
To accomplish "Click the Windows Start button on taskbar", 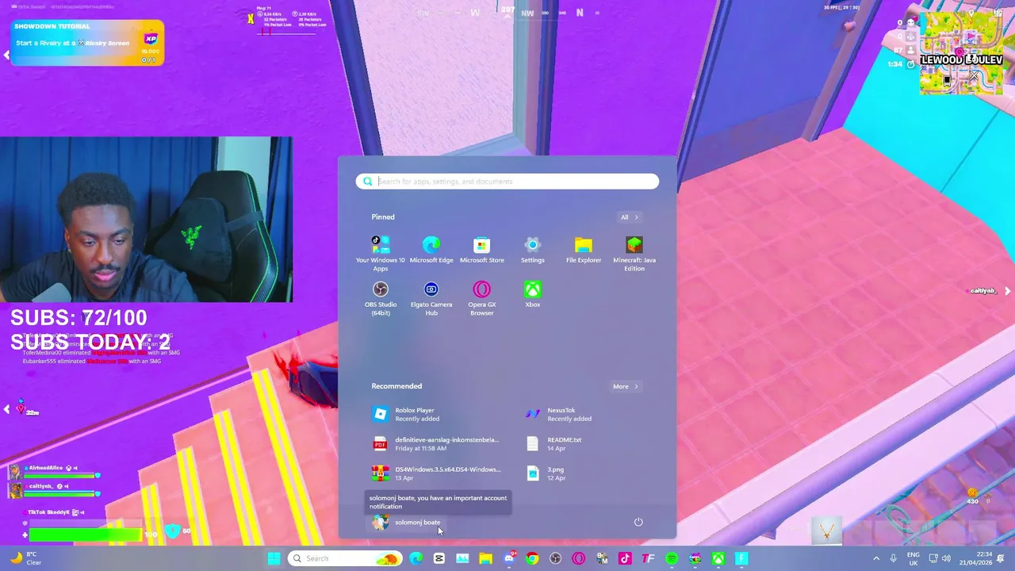I will pyautogui.click(x=274, y=558).
